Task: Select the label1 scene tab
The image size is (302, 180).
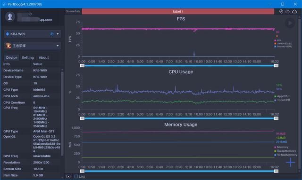Action: [178, 11]
